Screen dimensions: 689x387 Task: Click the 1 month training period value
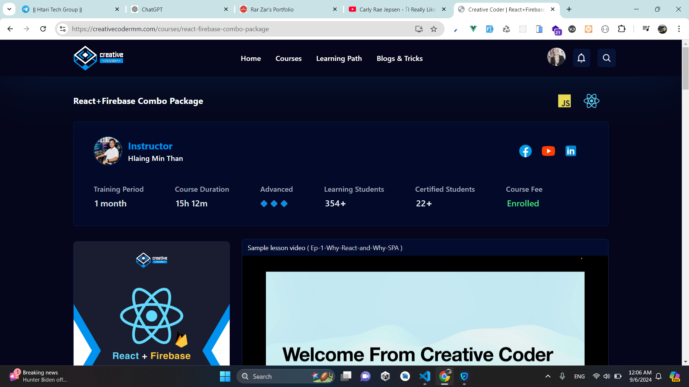110,204
